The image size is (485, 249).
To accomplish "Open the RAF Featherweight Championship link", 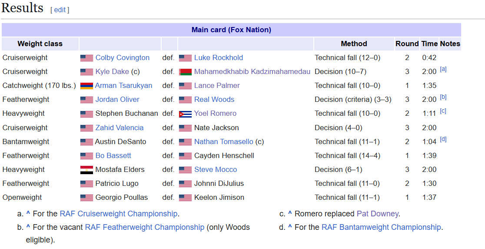I will point(144,227).
